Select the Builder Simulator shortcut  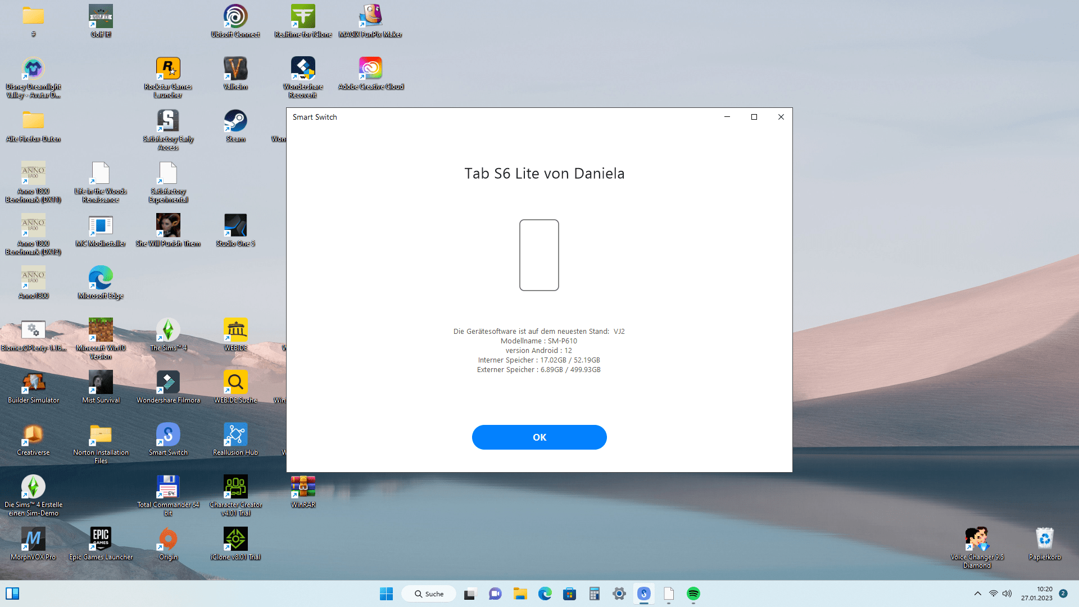coord(33,387)
